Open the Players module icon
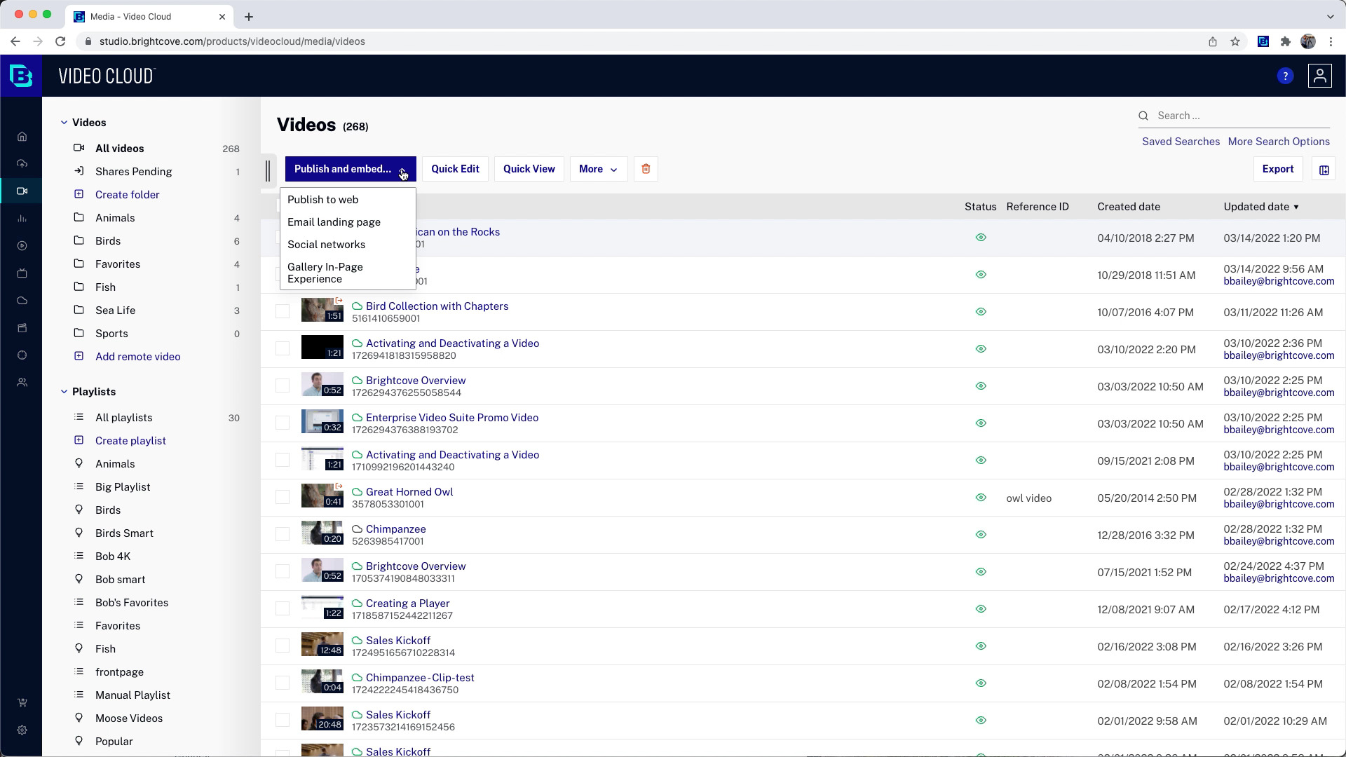The image size is (1346, 757). 22,246
